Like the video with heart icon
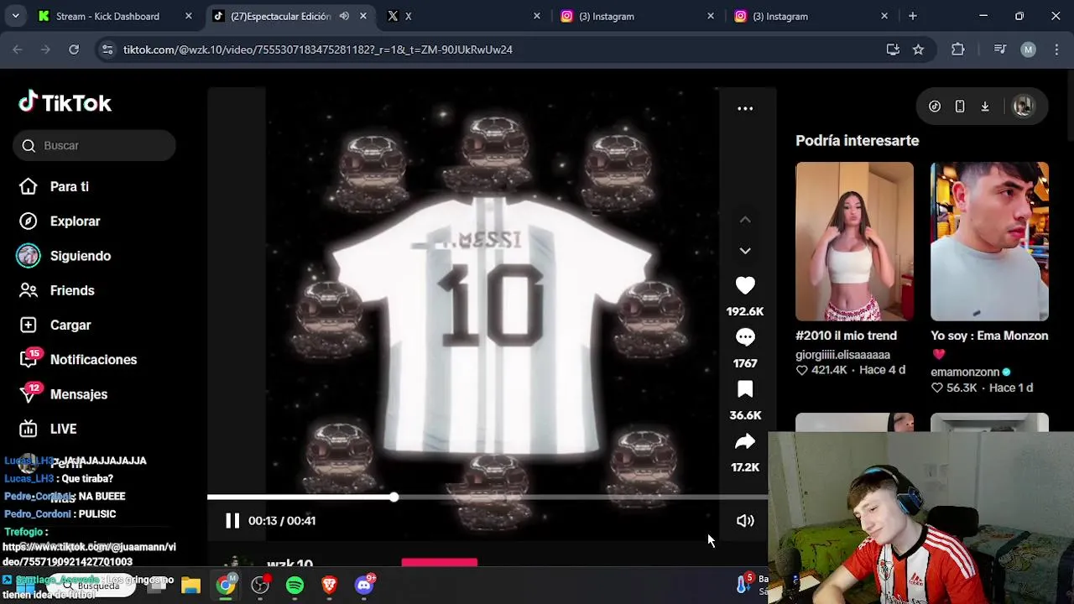Viewport: 1074px width, 604px height. (x=745, y=286)
